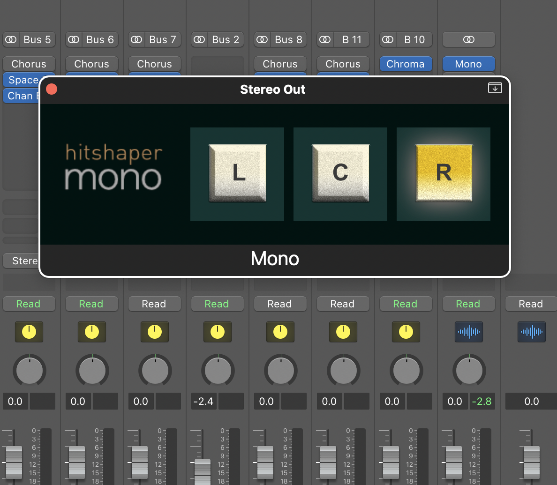
Task: Open the Read automation menu on last strip
Action: pos(531,304)
